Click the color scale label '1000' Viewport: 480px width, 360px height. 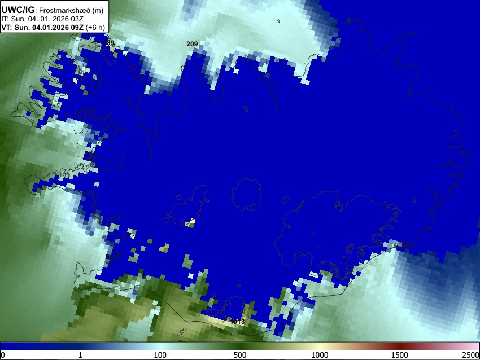(320, 355)
